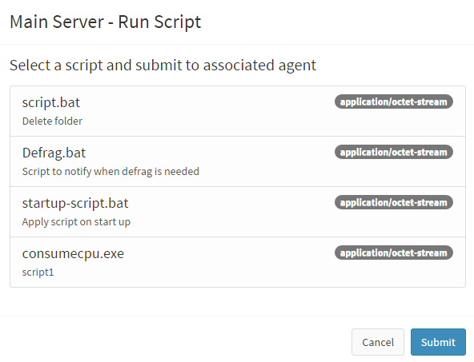474x362 pixels.
Task: Click the 'Delete folder' description text
Action: click(x=52, y=121)
